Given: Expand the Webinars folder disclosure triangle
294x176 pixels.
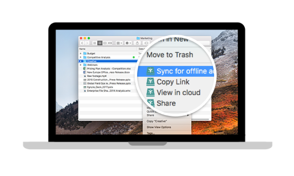Looking at the screenshot, I should tap(81, 65).
